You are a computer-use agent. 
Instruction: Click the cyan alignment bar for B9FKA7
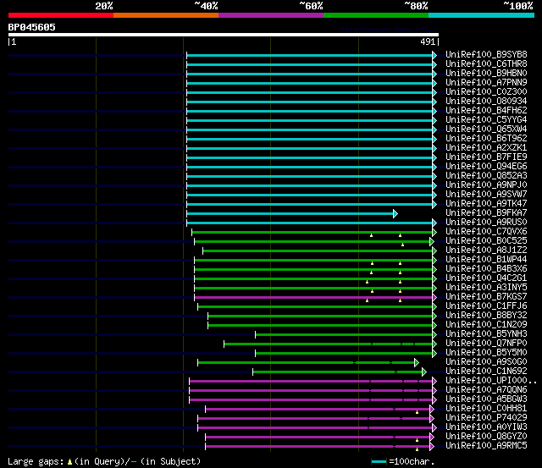(x=290, y=214)
